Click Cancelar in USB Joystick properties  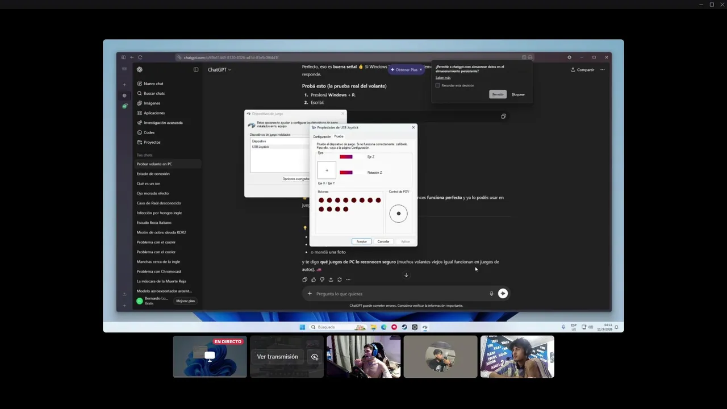[383, 241]
